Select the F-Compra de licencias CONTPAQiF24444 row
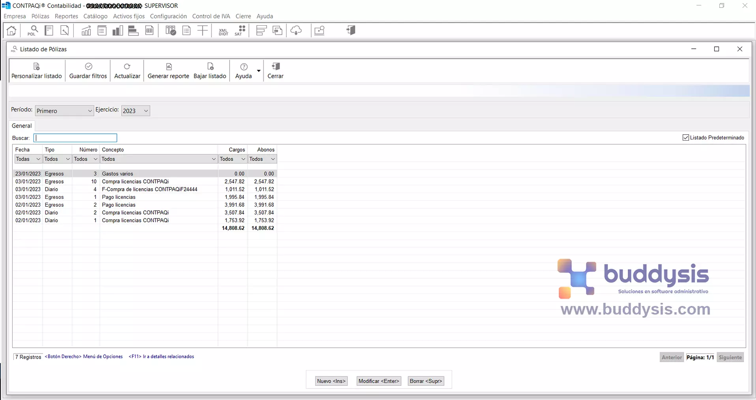The width and height of the screenshot is (756, 400). point(145,189)
